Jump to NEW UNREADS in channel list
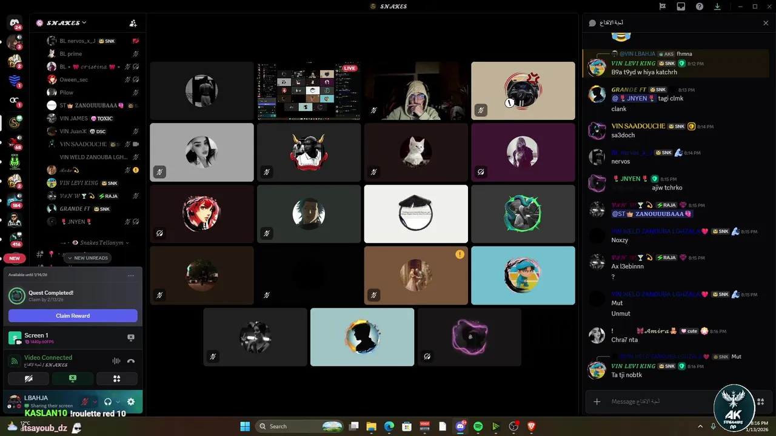Image resolution: width=776 pixels, height=436 pixels. click(x=88, y=258)
